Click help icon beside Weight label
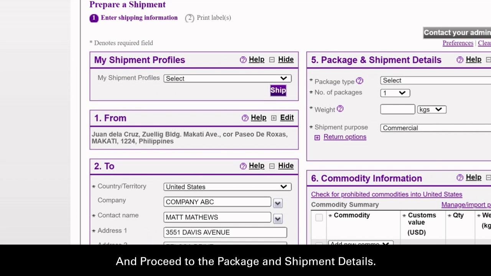 (340, 109)
